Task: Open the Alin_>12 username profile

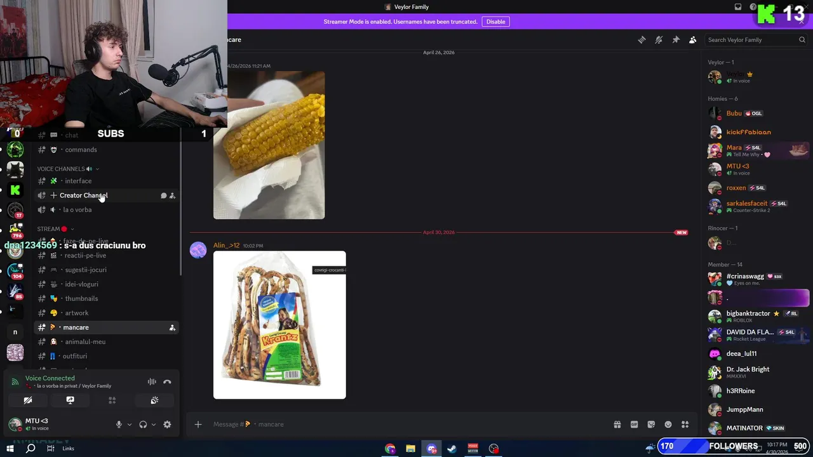Action: (226, 246)
